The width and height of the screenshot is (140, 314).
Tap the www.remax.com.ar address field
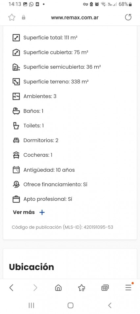click(75, 18)
